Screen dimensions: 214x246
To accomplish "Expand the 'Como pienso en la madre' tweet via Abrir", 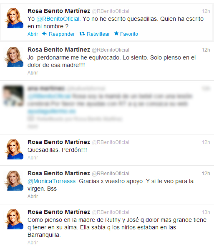I will (x=33, y=242).
